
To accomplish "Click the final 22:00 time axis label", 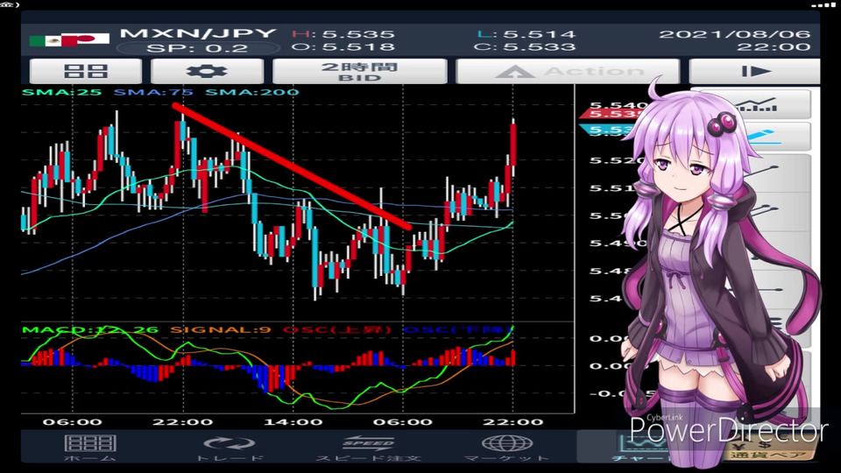I will coord(512,422).
